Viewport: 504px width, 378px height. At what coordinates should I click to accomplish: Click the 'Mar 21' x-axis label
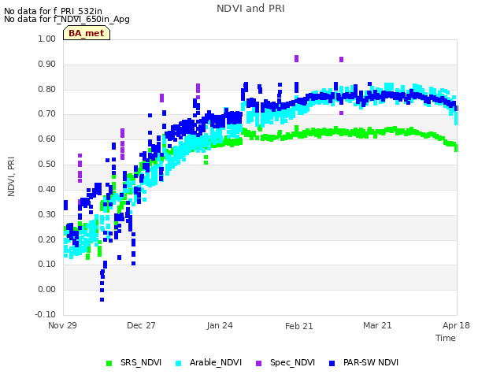click(377, 325)
